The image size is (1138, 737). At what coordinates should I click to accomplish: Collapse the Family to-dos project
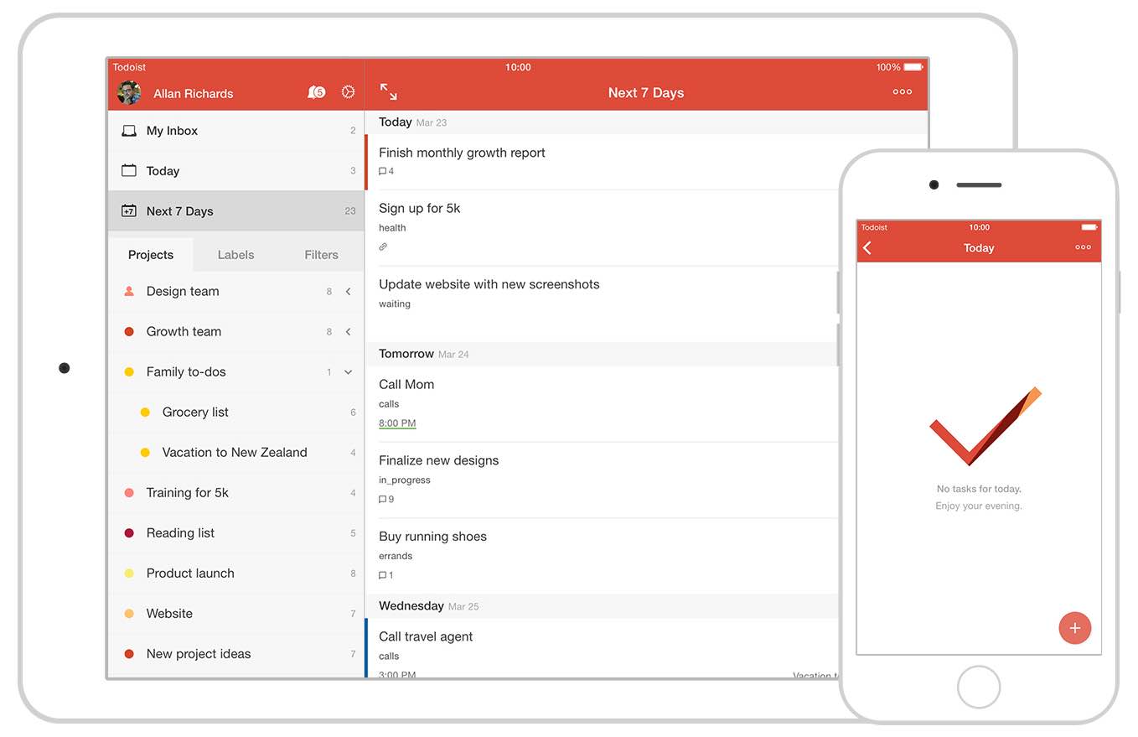pyautogui.click(x=349, y=371)
